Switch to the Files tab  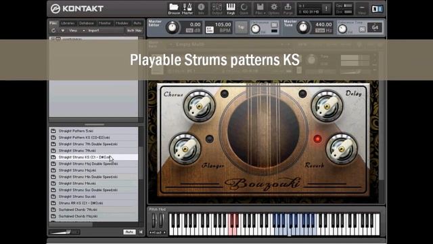coord(53,23)
